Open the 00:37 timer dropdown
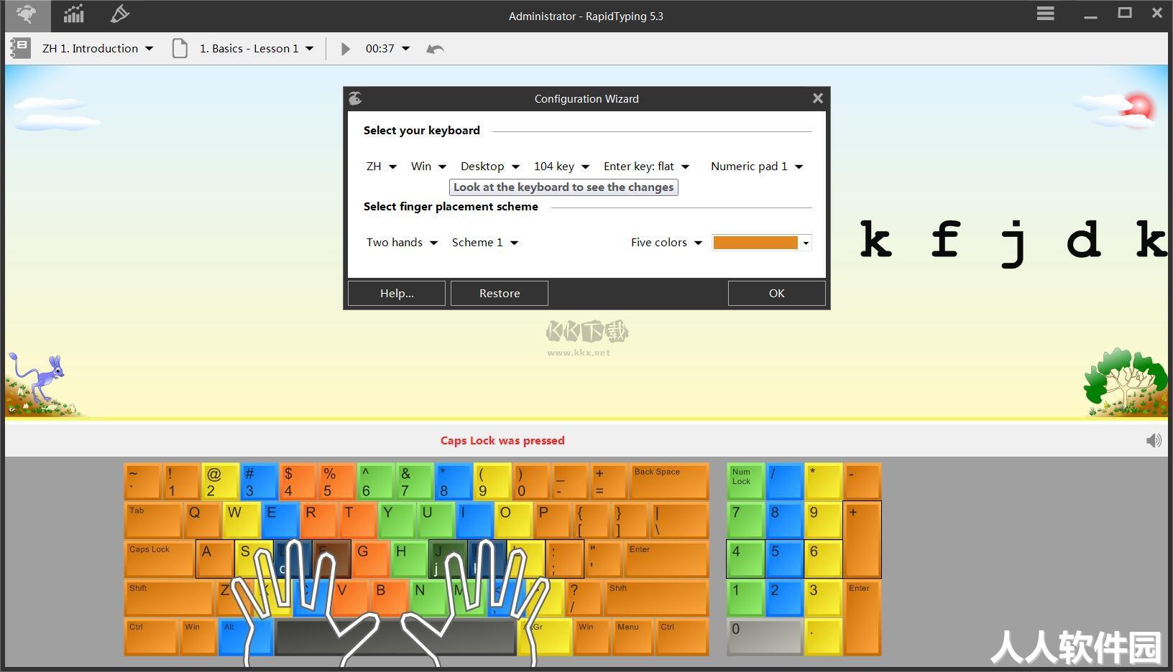Image resolution: width=1173 pixels, height=672 pixels. 387,49
